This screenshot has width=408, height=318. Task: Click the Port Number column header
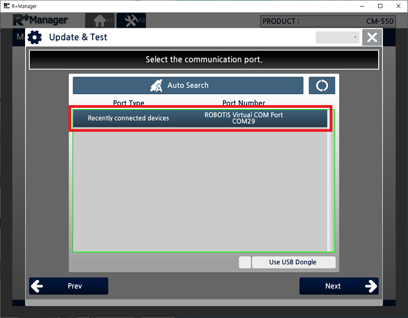[244, 103]
